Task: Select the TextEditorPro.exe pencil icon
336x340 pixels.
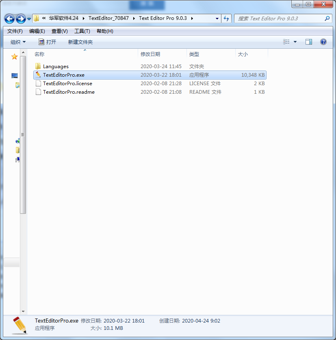Action: pyautogui.click(x=38, y=75)
